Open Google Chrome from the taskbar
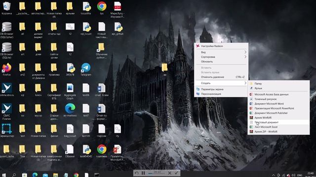The image size is (316, 177). click(76, 175)
